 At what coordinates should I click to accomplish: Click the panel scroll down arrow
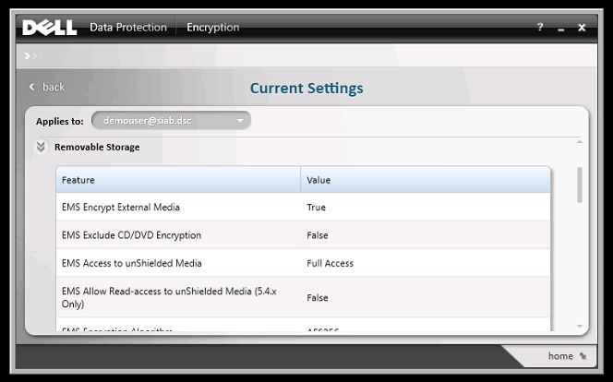tap(580, 327)
